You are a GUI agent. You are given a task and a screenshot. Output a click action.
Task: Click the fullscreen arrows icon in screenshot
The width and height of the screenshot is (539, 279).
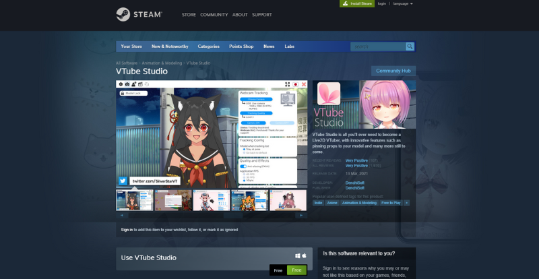click(288, 84)
